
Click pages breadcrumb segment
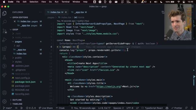pos(51,17)
